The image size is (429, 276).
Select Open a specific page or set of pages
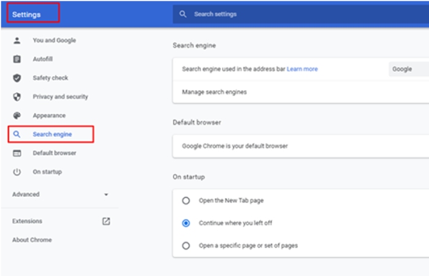[x=186, y=245]
